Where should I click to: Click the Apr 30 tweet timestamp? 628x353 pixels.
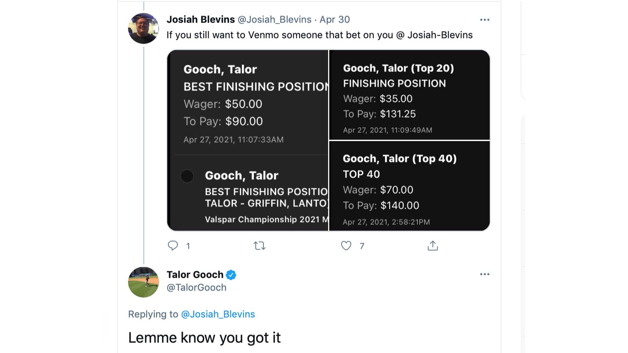[x=335, y=20]
